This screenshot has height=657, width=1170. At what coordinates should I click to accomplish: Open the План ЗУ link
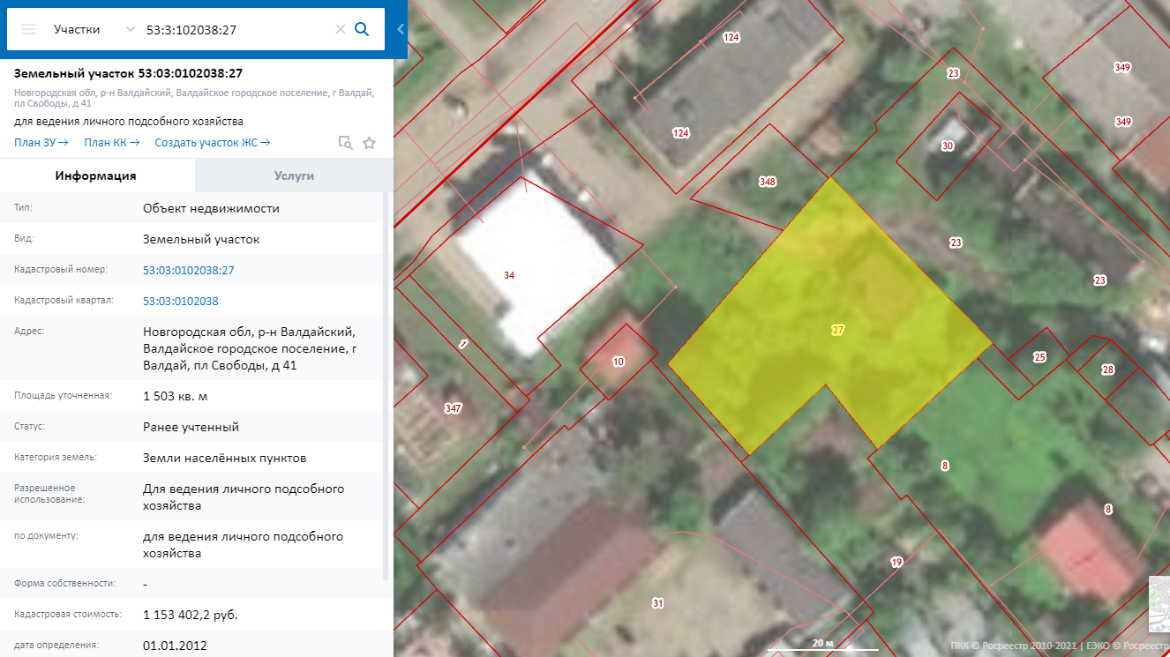41,143
